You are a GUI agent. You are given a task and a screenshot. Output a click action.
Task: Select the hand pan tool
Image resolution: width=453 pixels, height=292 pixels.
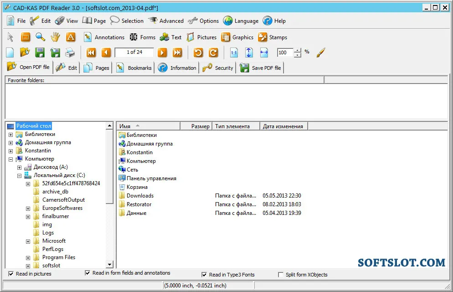click(x=55, y=37)
